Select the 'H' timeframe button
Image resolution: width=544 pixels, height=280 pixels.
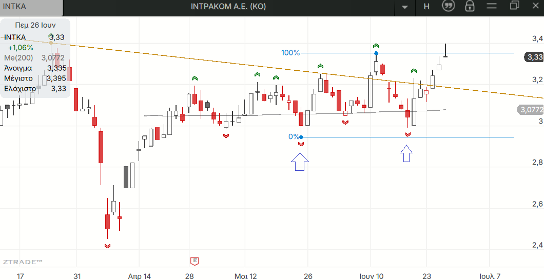click(x=426, y=6)
